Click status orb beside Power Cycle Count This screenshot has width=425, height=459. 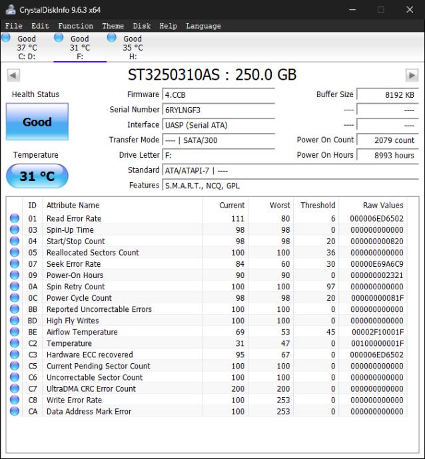(x=15, y=298)
